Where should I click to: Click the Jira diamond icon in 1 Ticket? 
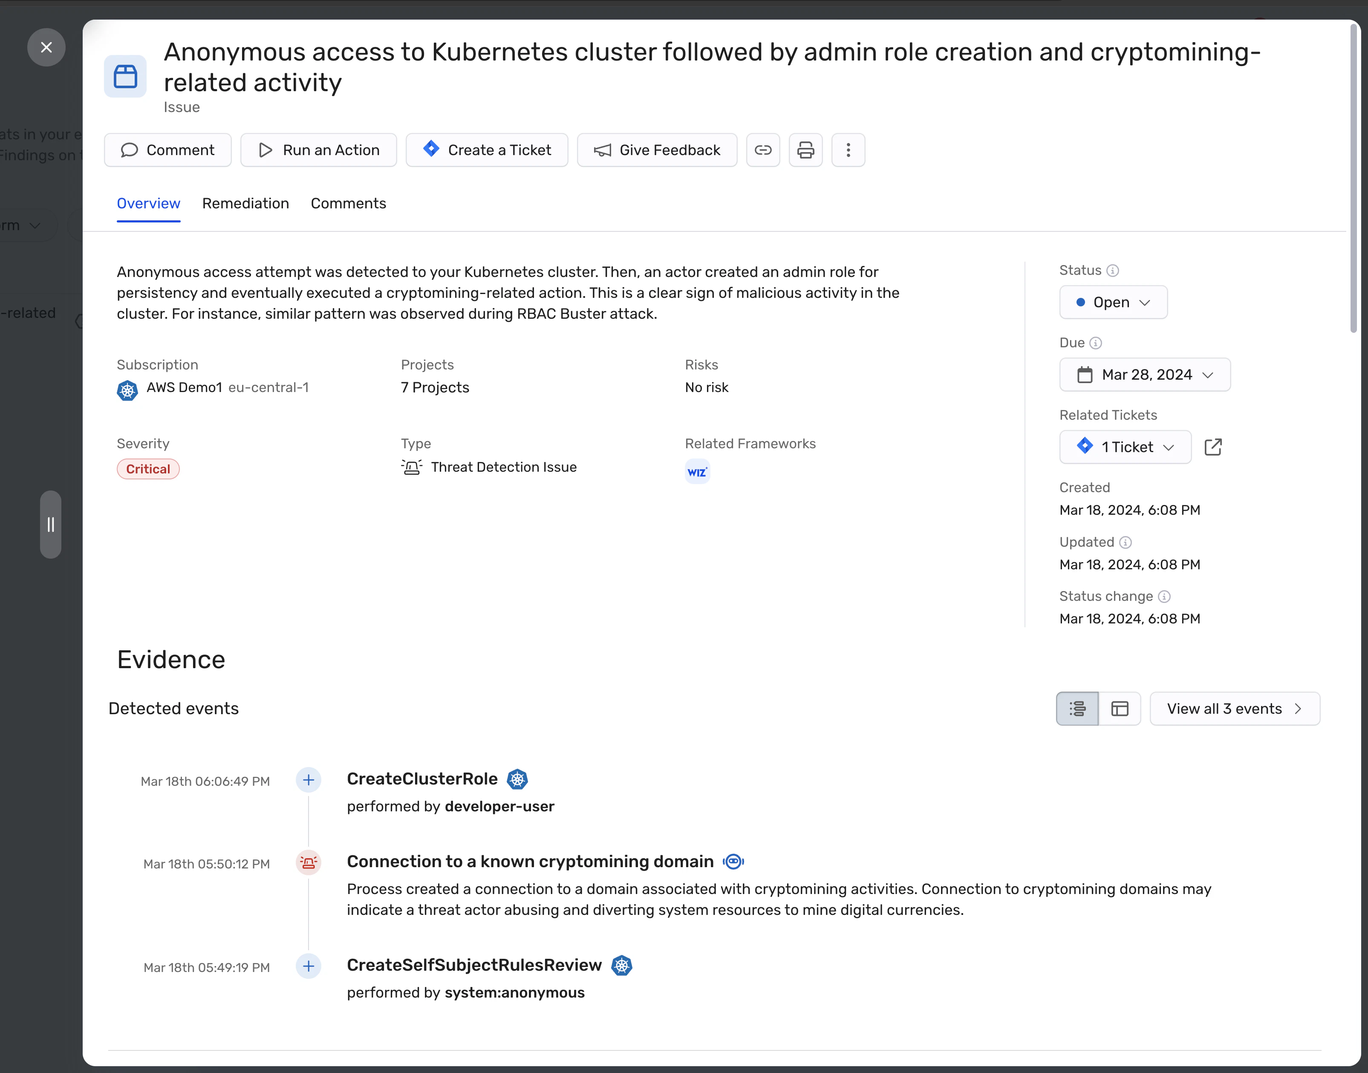click(1085, 446)
